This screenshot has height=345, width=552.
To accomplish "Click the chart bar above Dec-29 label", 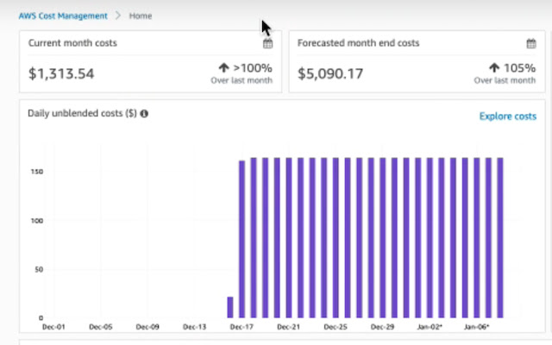I will coord(383,238).
